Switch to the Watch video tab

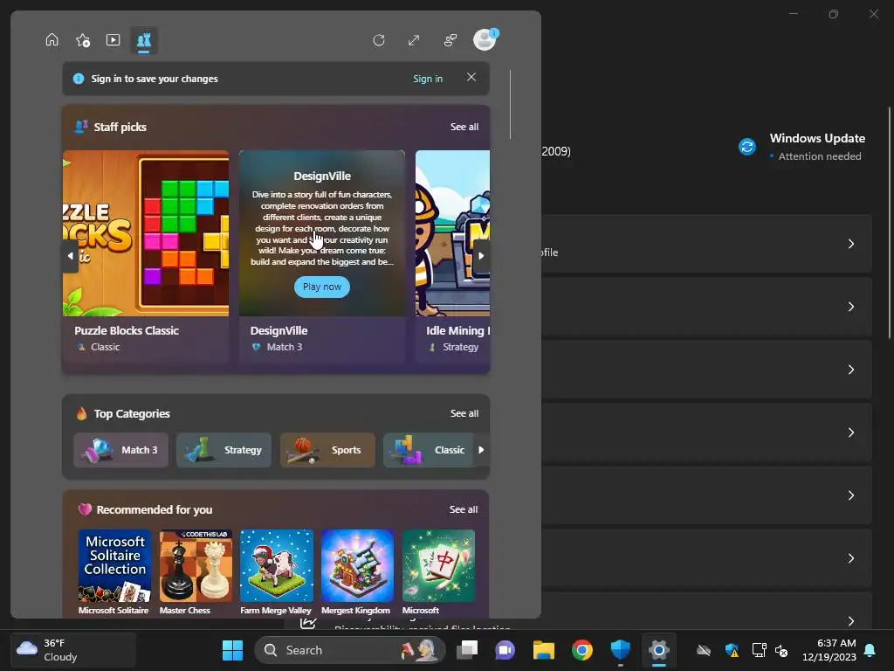(113, 40)
